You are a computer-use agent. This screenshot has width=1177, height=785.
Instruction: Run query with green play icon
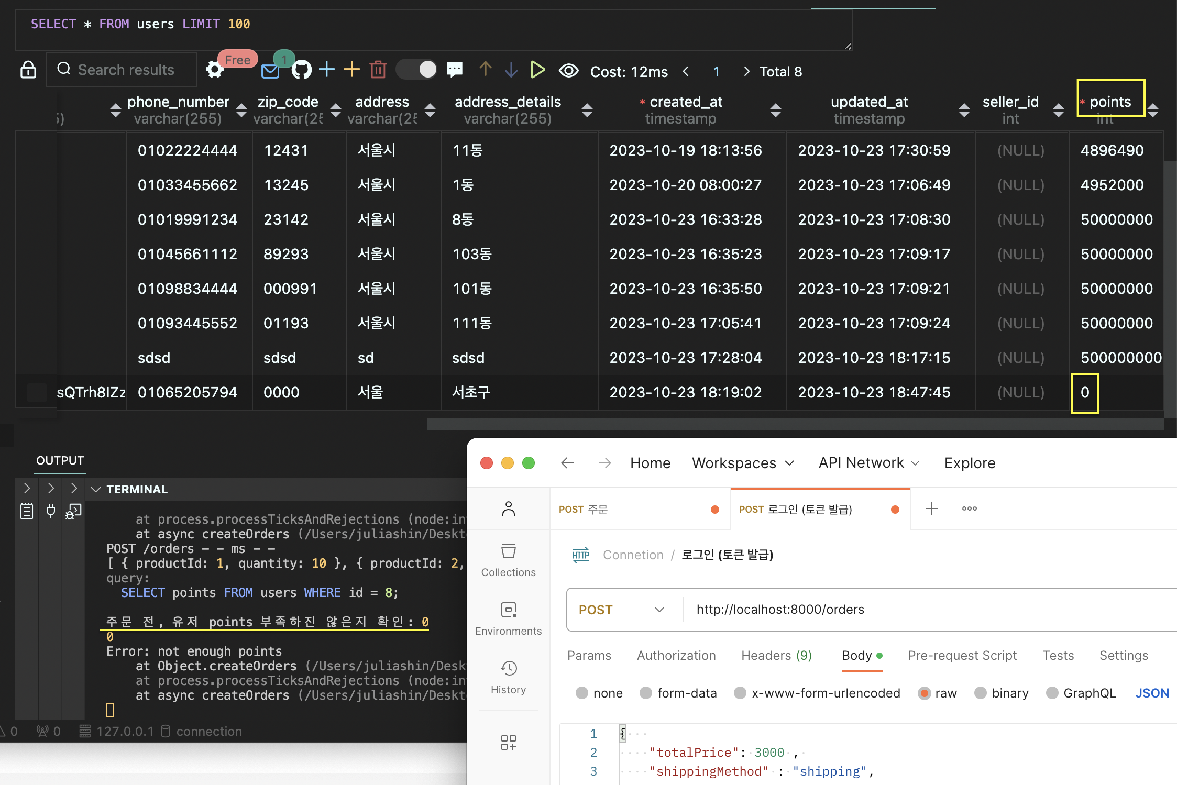click(537, 70)
